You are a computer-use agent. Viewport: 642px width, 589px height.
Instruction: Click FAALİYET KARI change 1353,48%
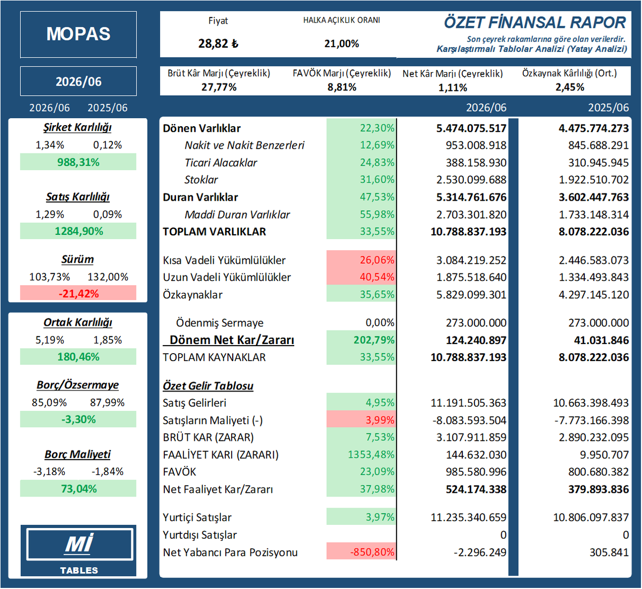(x=361, y=455)
